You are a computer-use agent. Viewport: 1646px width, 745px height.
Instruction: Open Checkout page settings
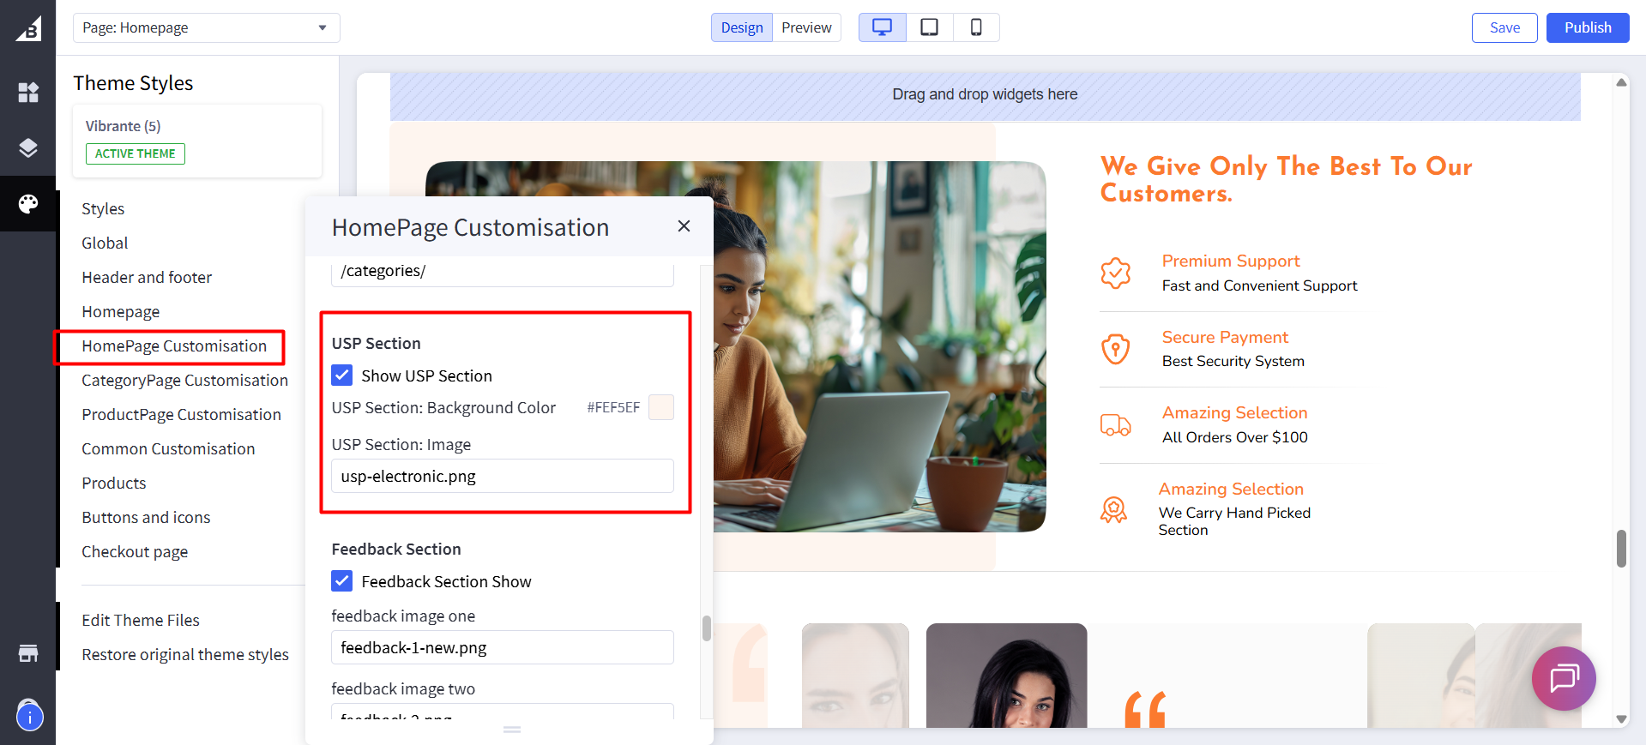[135, 551]
